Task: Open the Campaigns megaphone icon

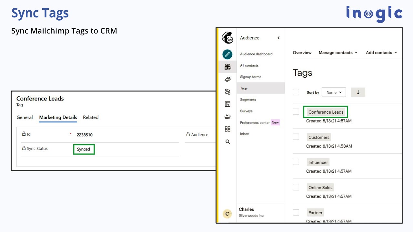Action: [x=227, y=79]
